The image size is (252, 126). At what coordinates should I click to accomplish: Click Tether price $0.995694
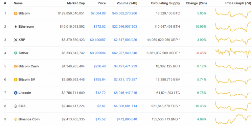98,53
